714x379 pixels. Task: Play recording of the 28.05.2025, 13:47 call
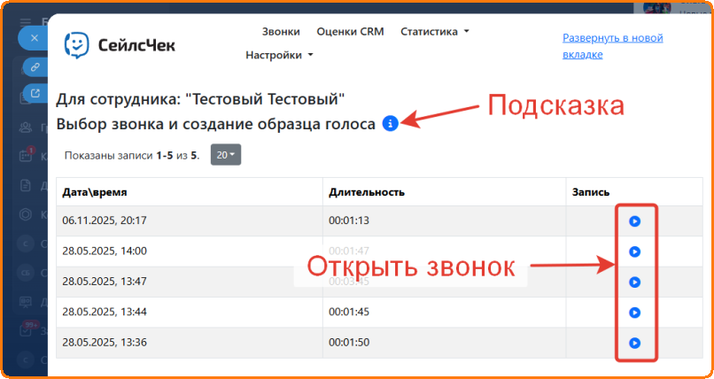(x=634, y=282)
